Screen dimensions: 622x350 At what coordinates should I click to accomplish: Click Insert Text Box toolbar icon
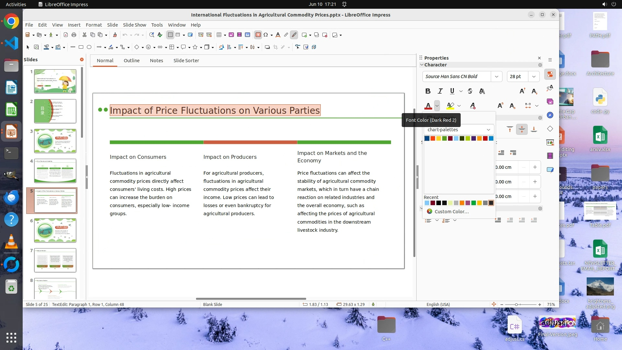click(x=258, y=35)
